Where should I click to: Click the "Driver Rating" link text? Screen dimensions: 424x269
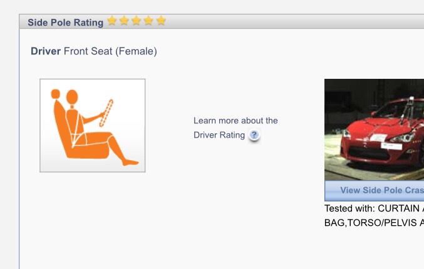(219, 135)
